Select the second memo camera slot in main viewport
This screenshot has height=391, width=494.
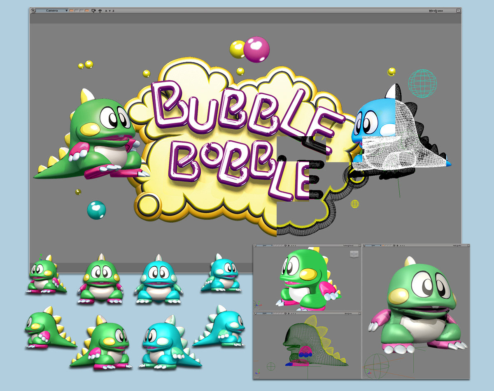tap(76, 11)
